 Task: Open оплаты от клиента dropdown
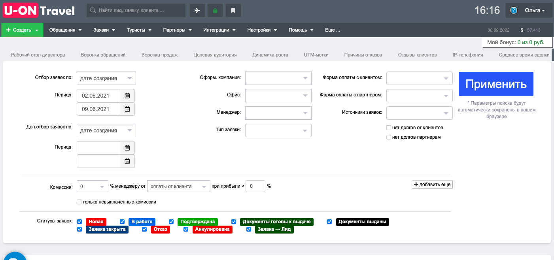(179, 186)
